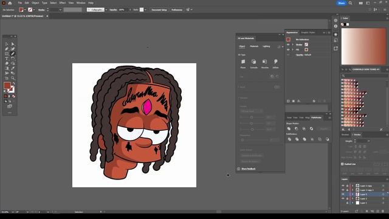Open the graphic Style dropdown in control bar
The height and width of the screenshot is (219, 389).
click(145, 10)
